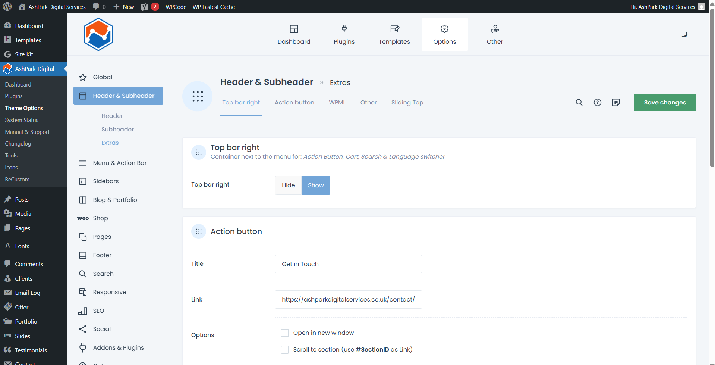The image size is (715, 365).
Task: Open Theme Options from the sidebar
Action: click(x=23, y=108)
